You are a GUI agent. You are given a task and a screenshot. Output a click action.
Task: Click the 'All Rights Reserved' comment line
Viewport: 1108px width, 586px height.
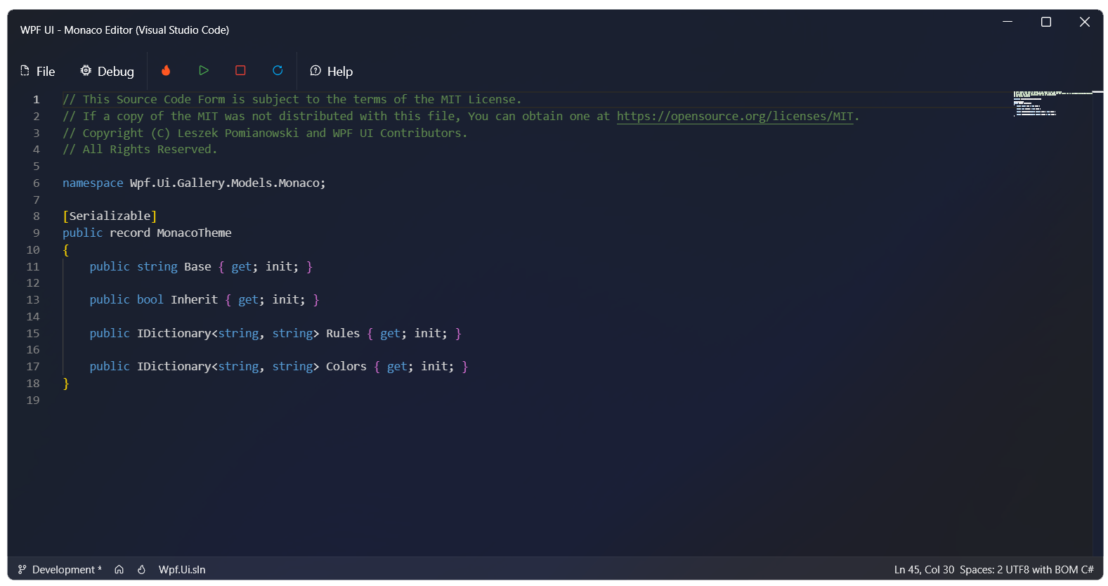pos(140,149)
